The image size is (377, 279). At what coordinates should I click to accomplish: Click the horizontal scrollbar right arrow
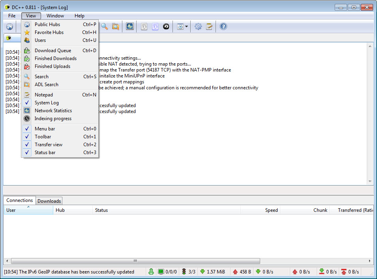tap(370, 261)
